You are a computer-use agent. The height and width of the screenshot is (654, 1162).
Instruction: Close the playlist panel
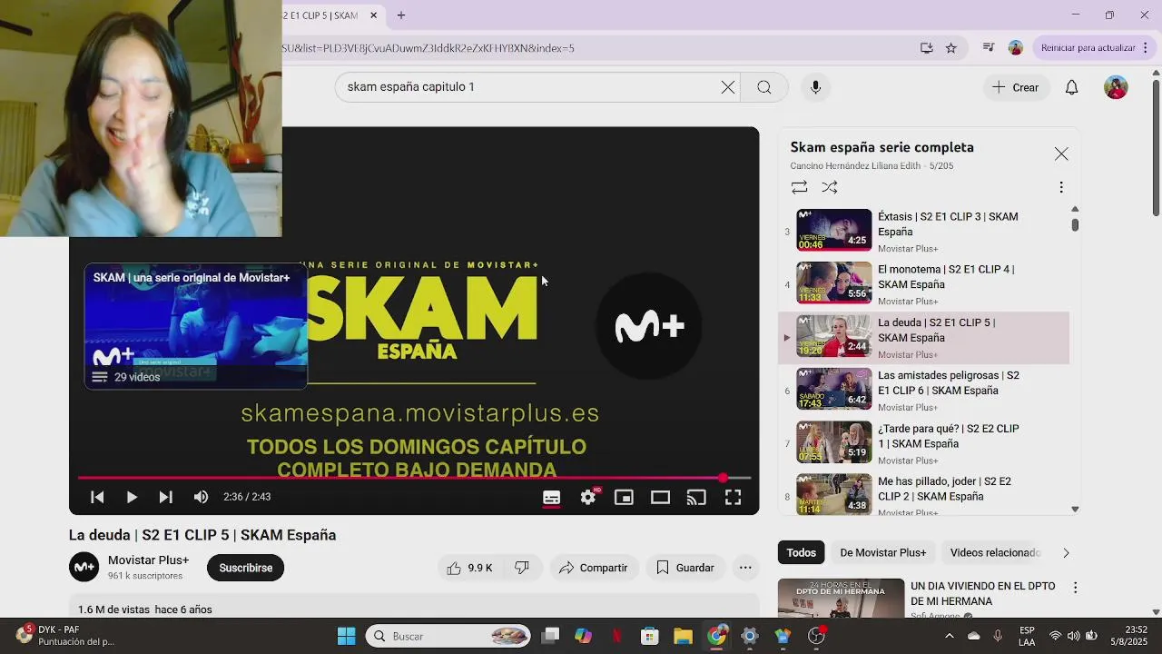pos(1061,154)
